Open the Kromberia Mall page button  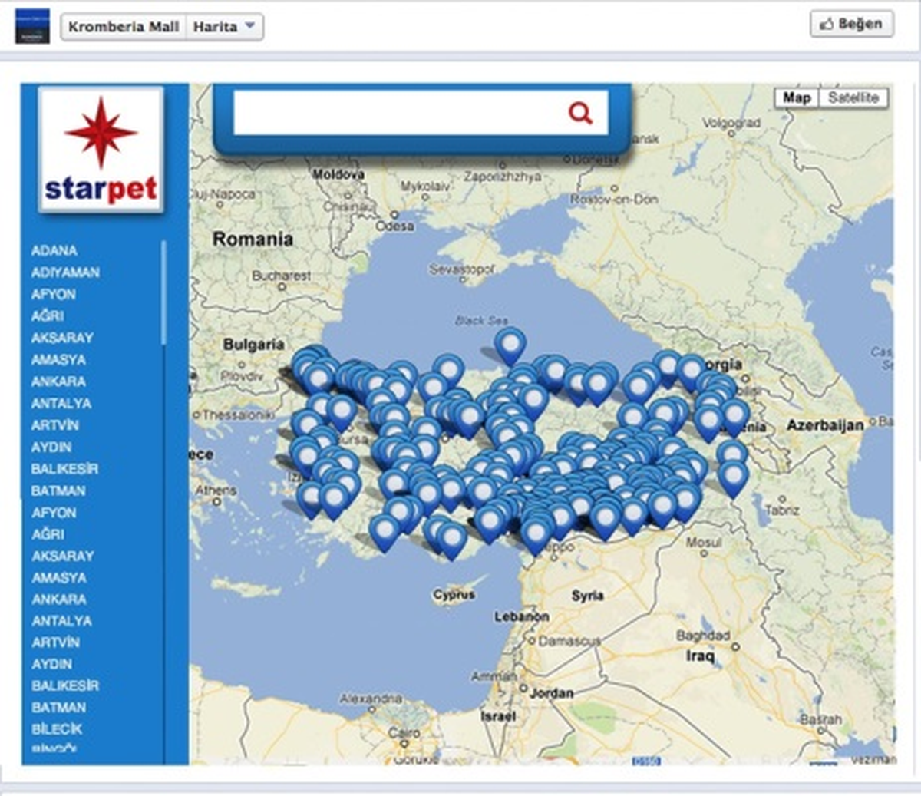(x=123, y=27)
